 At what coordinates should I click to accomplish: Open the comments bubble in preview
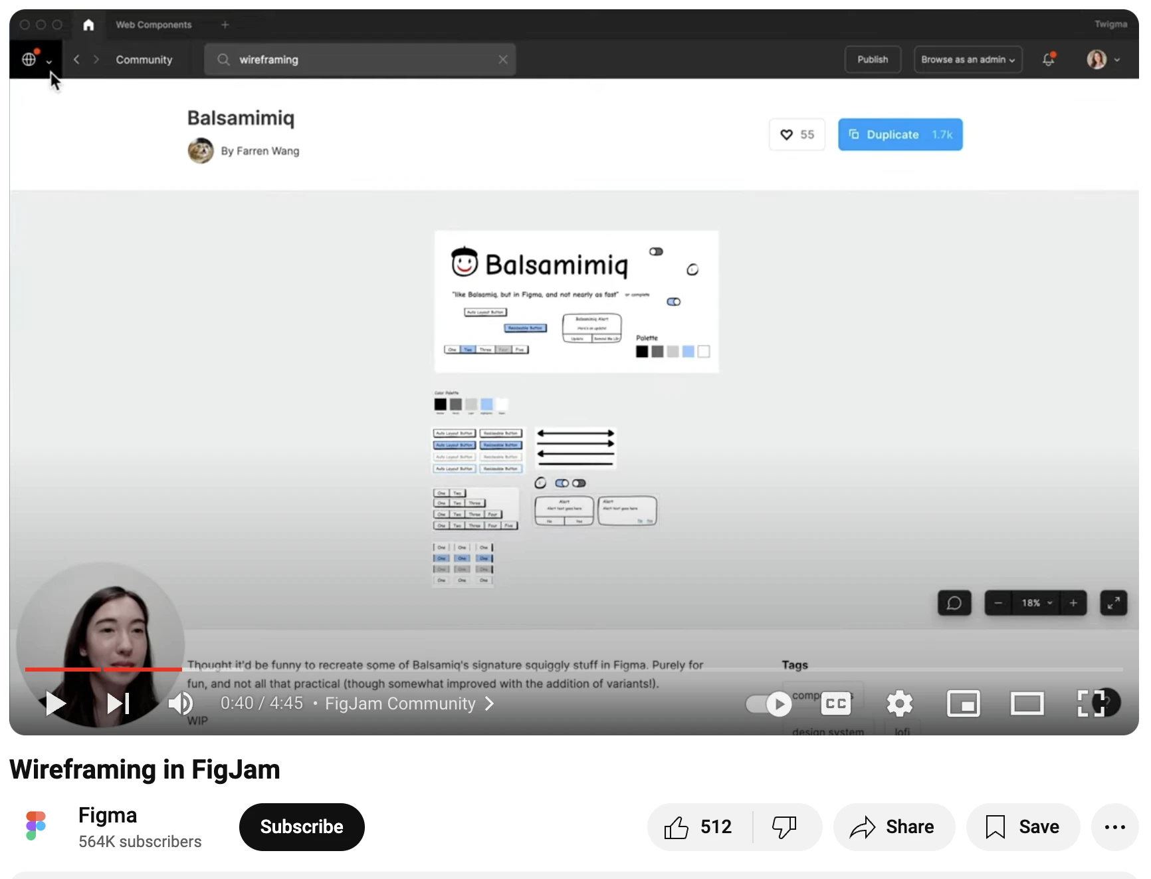click(x=954, y=602)
